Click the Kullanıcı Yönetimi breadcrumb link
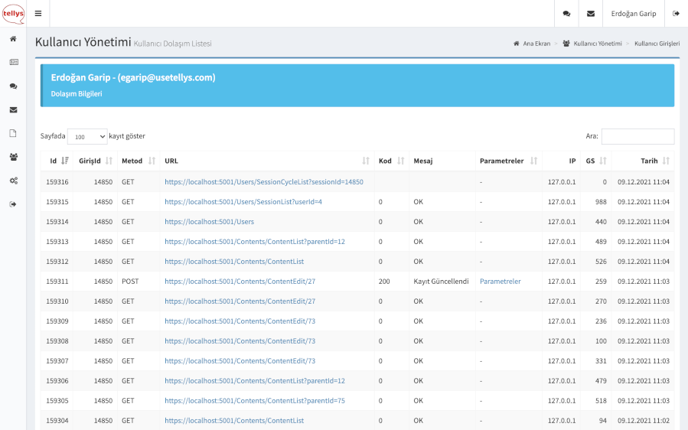 click(x=597, y=44)
